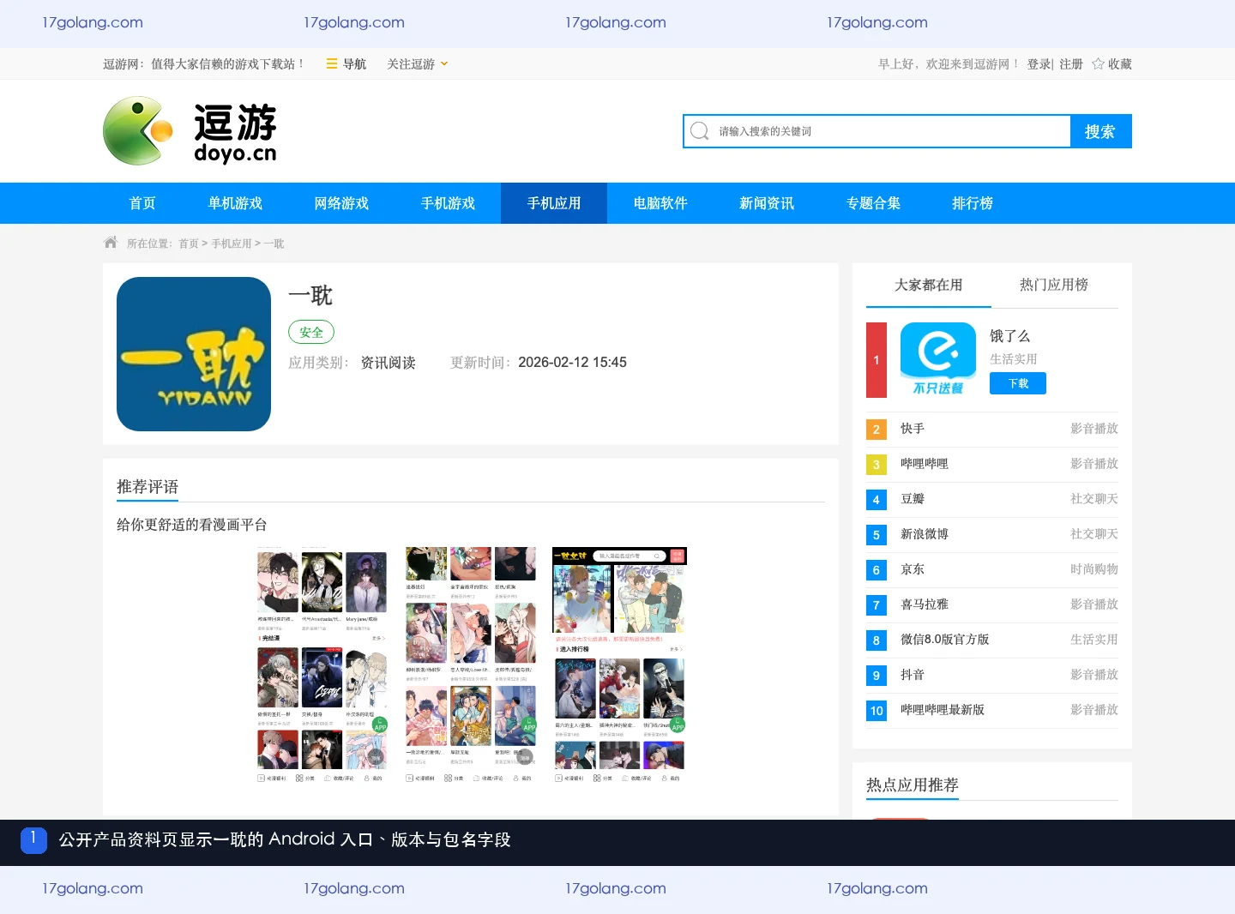Click the 社交聊天 category beside 豆瓣

click(x=1094, y=499)
